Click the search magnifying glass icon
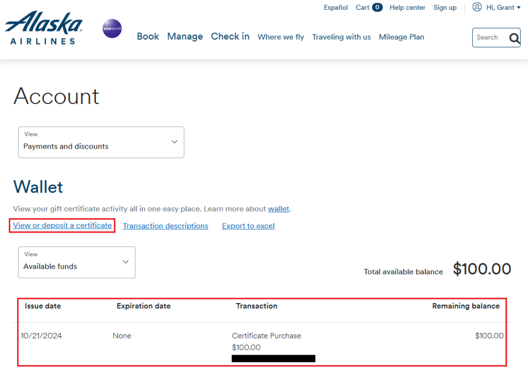 click(x=514, y=38)
